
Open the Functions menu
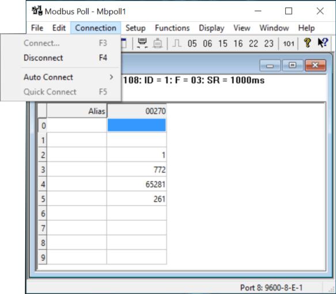pyautogui.click(x=172, y=28)
